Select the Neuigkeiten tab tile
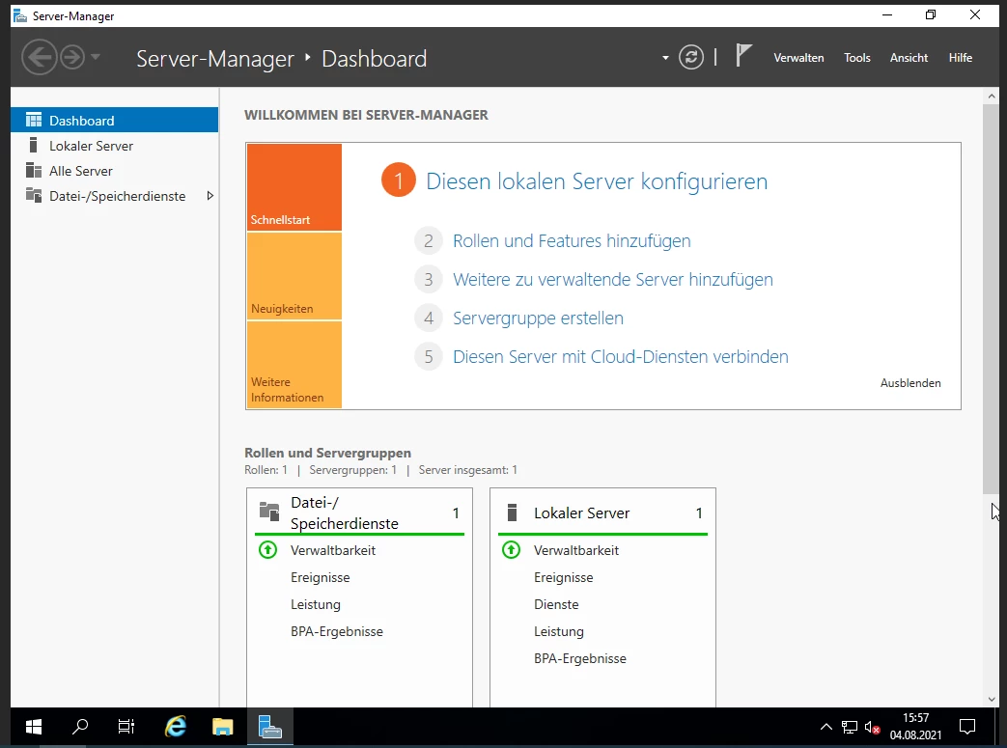Screen dimensions: 1007x748 tap(294, 277)
